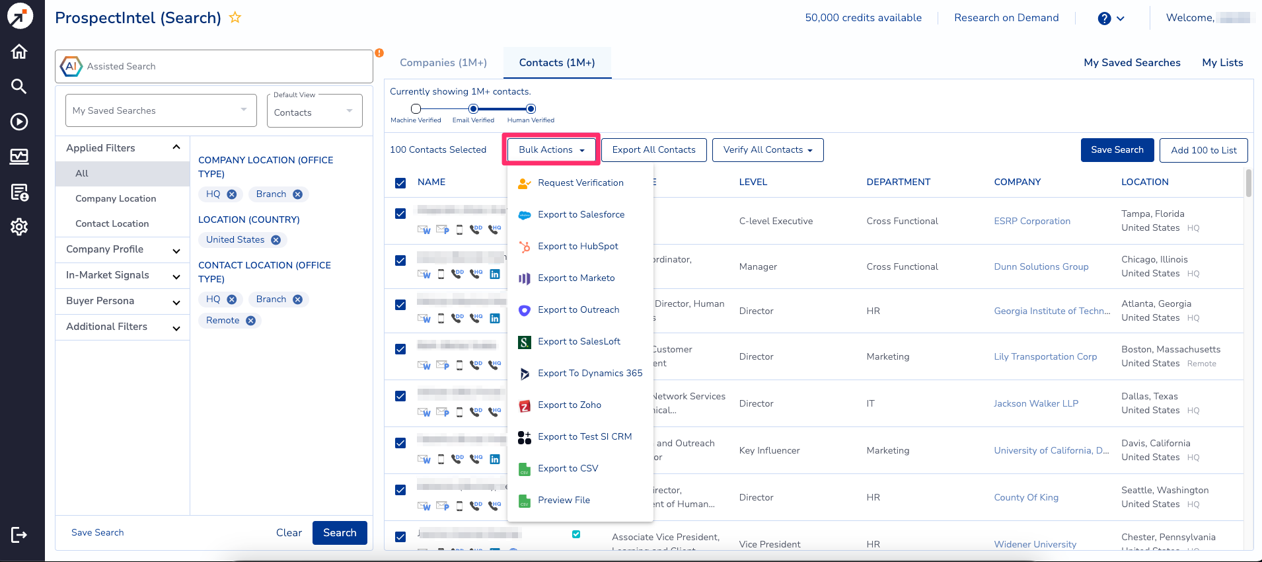1262x562 pixels.
Task: Open the ESRP Corporation company link
Action: pos(1032,221)
